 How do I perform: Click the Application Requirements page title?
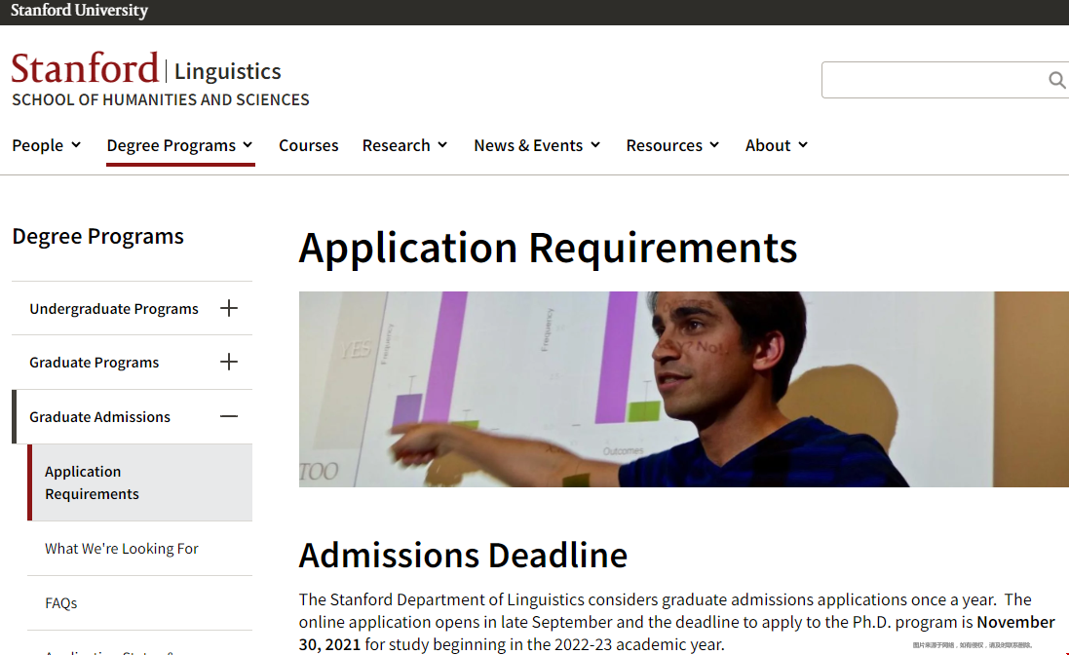click(548, 248)
